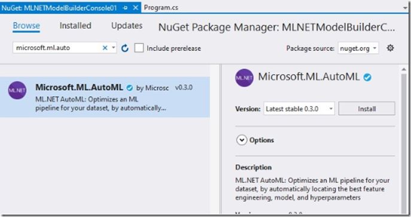
Task: Expand the Options section
Action: 242,140
